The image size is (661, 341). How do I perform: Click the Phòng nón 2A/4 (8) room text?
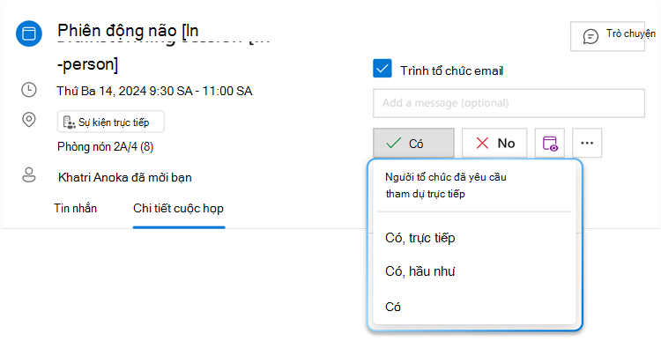point(106,146)
